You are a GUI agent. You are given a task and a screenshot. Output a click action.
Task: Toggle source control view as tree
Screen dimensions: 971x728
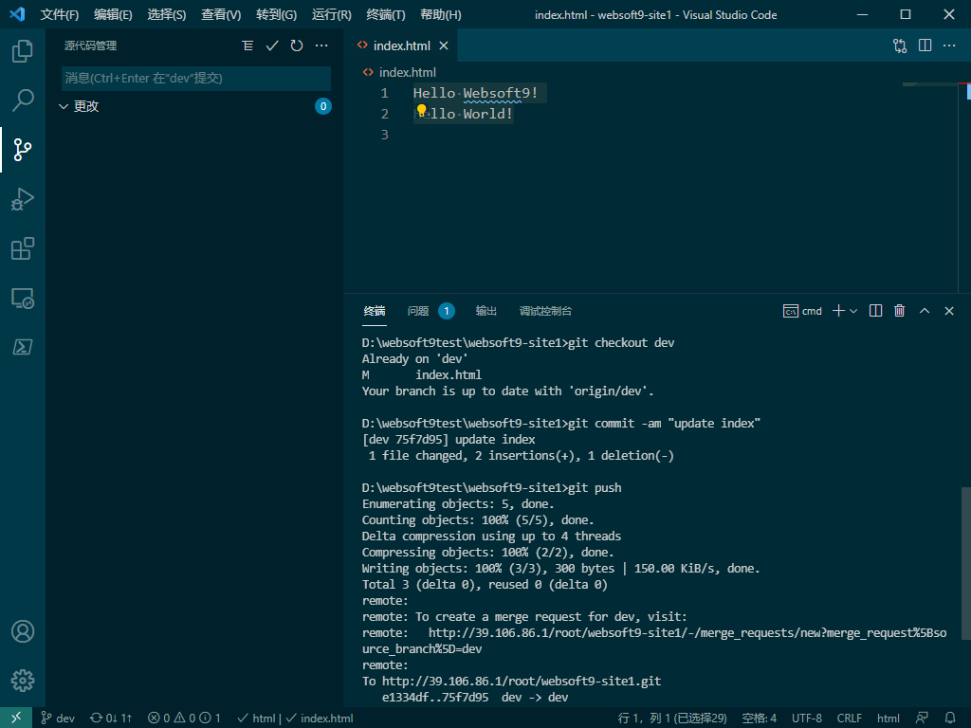pos(247,45)
